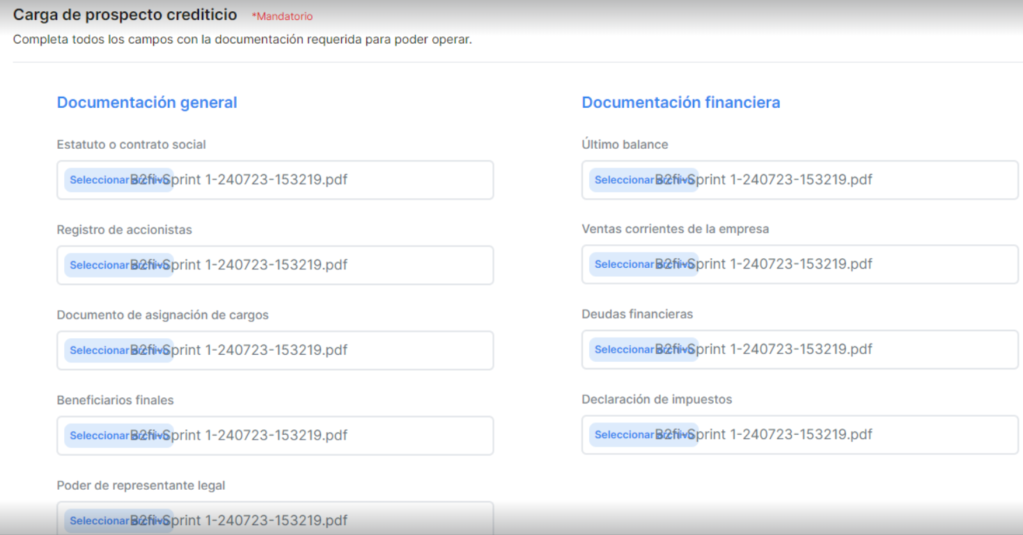Screen dimensions: 1023x535
Task: Click the 'Documentación general' section heading
Action: [x=147, y=102]
